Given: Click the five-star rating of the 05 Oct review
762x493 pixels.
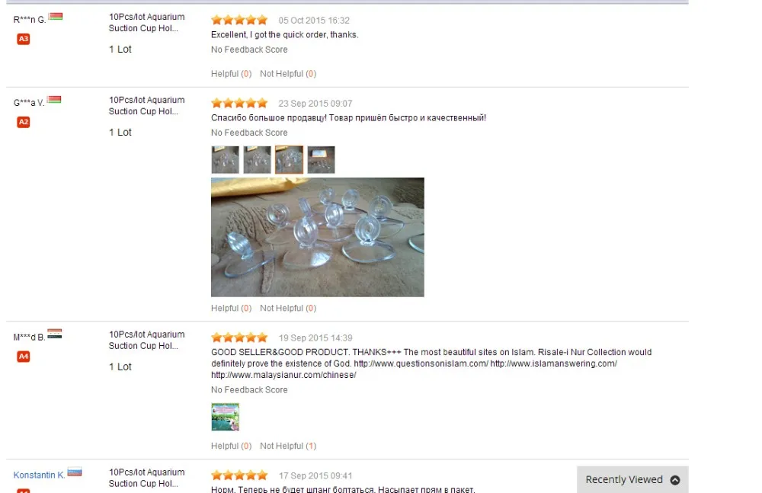Looking at the screenshot, I should tap(239, 20).
